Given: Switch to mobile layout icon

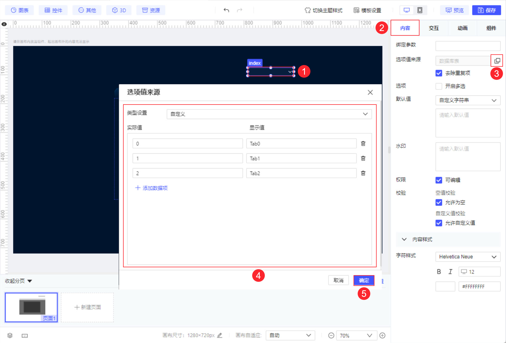Looking at the screenshot, I should [420, 10].
